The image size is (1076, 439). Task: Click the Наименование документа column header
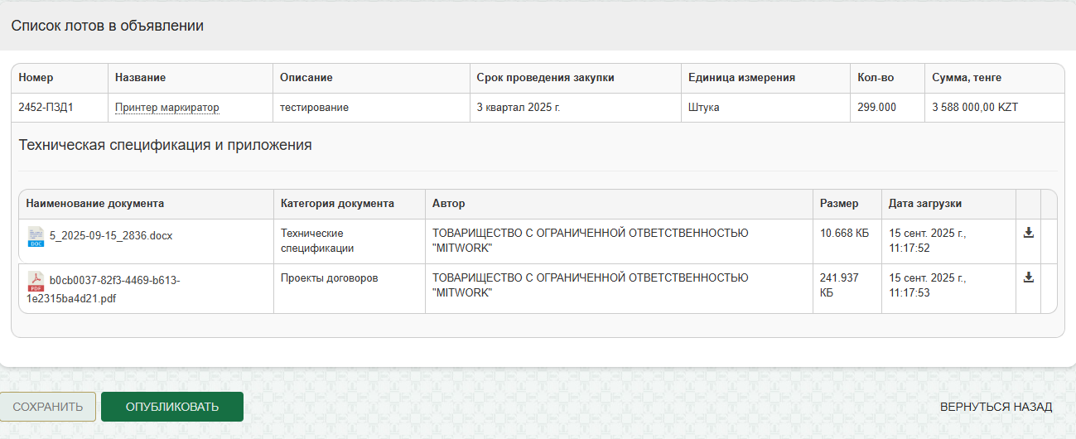pos(94,204)
